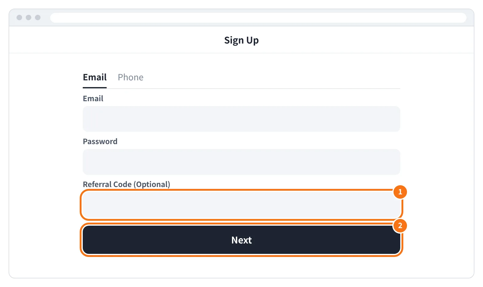The height and width of the screenshot is (287, 483).
Task: Focus the Email input field
Action: 241,119
